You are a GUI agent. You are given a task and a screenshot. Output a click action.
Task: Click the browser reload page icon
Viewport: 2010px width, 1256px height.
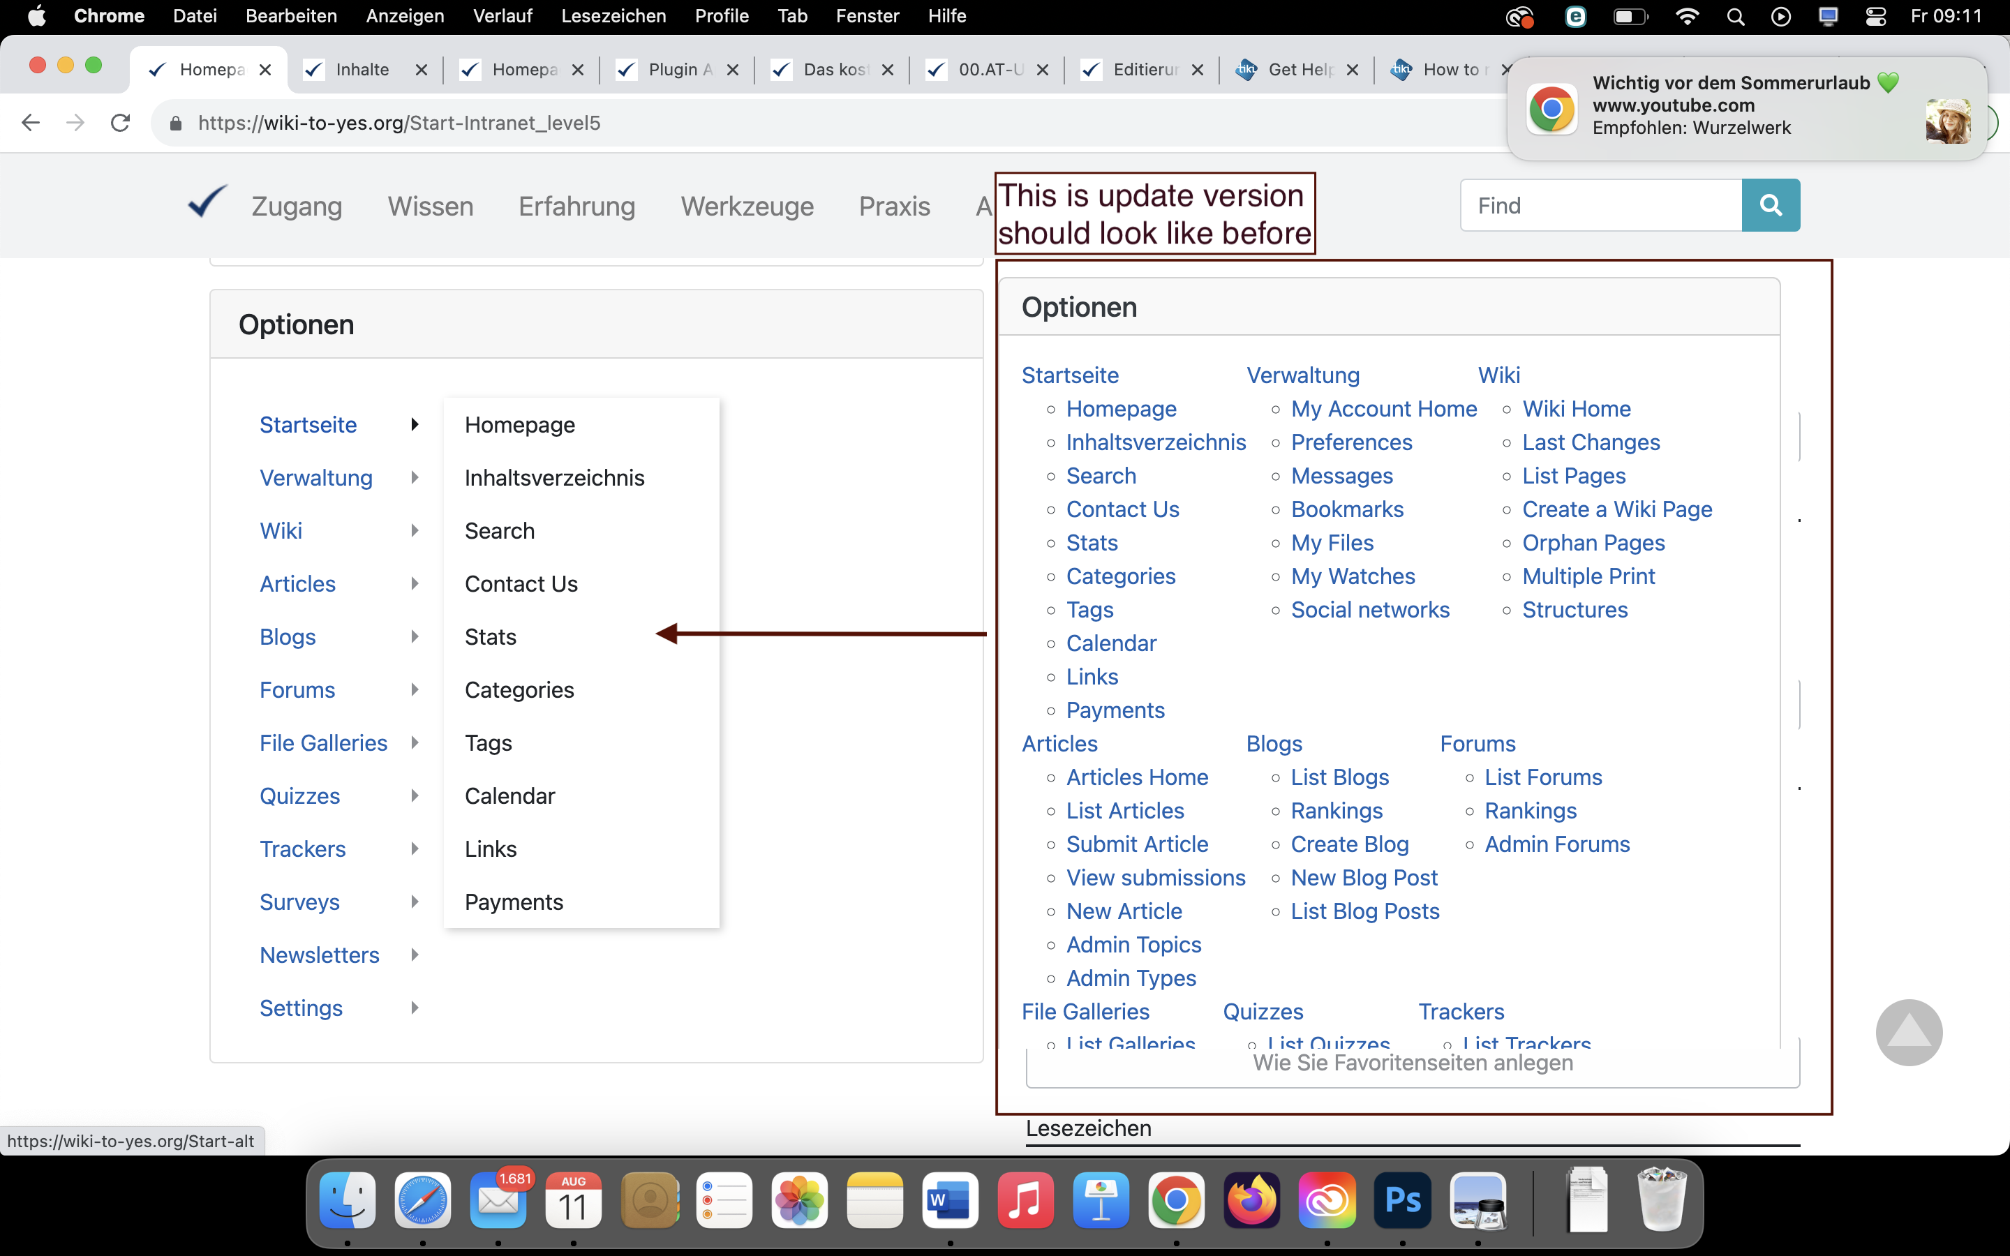coord(121,123)
